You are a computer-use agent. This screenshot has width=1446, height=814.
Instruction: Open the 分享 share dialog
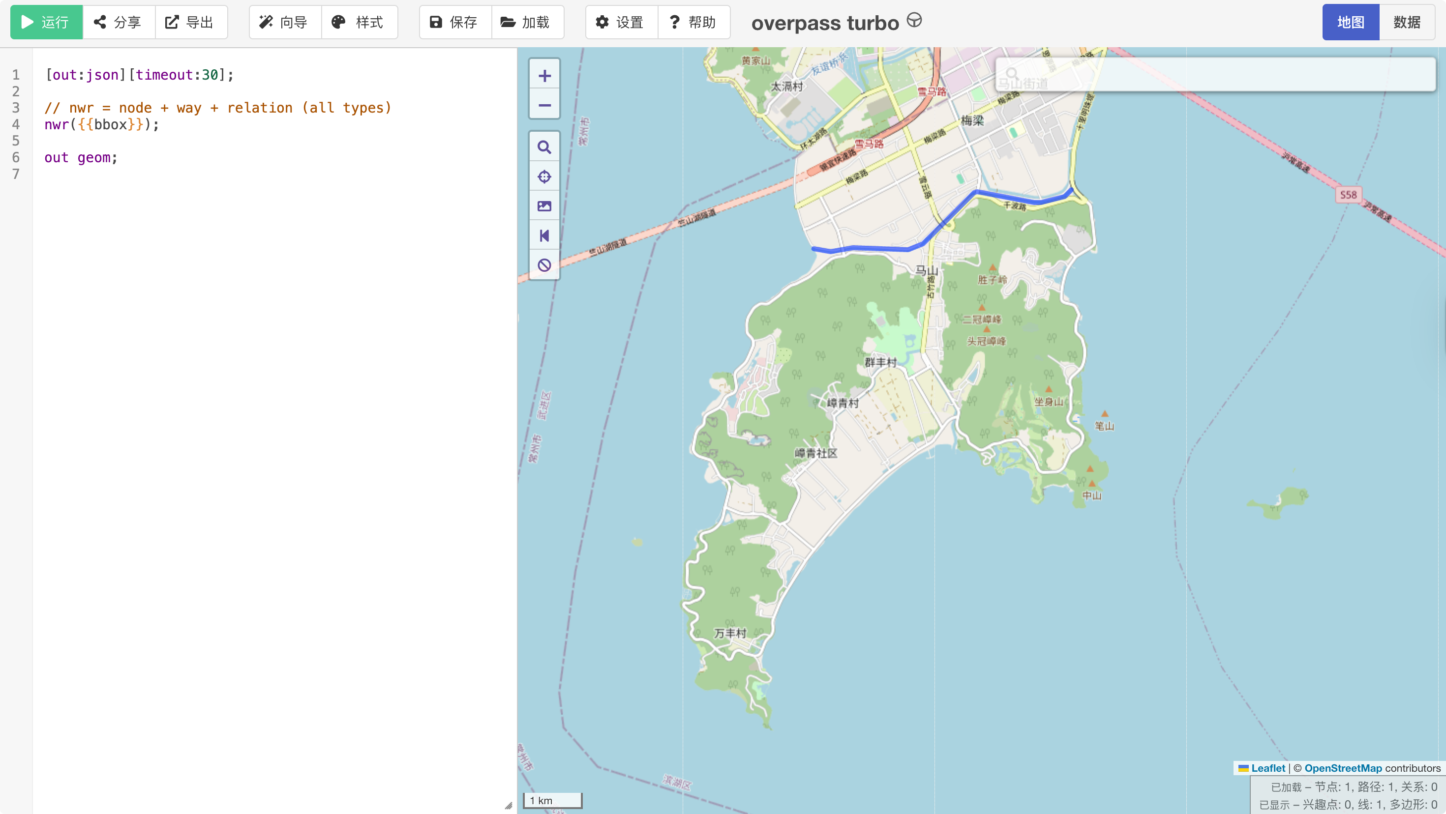coord(119,22)
